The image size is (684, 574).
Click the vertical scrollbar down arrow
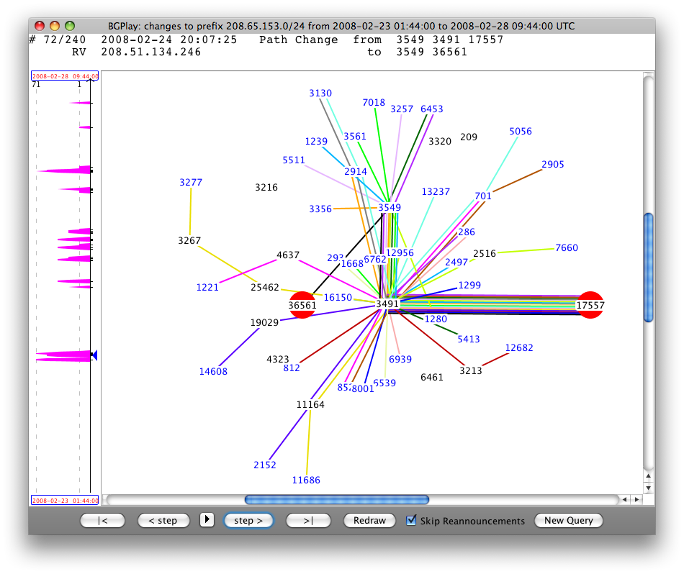(648, 488)
